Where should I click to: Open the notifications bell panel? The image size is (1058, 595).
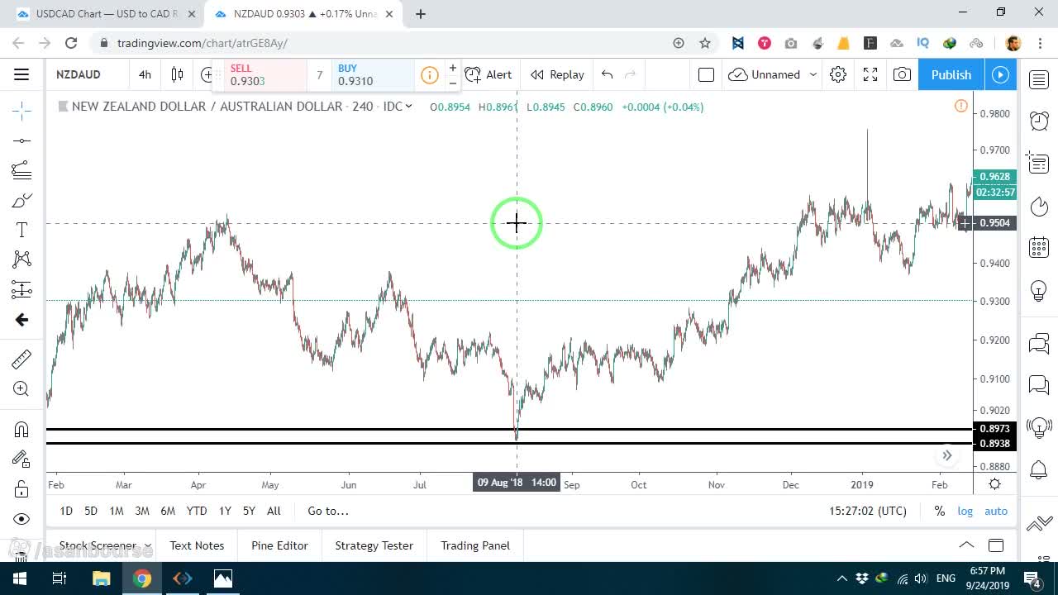[1039, 470]
